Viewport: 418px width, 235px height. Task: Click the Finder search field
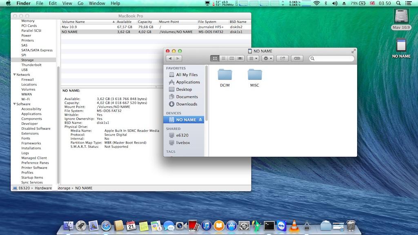pyautogui.click(x=331, y=58)
